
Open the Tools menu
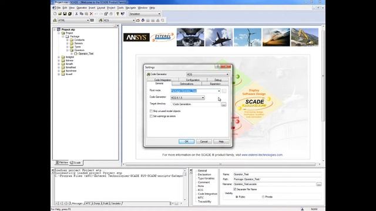[120, 8]
